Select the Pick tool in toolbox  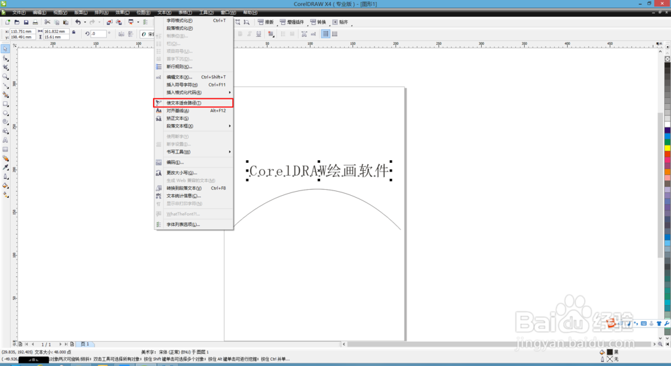pyautogui.click(x=5, y=49)
